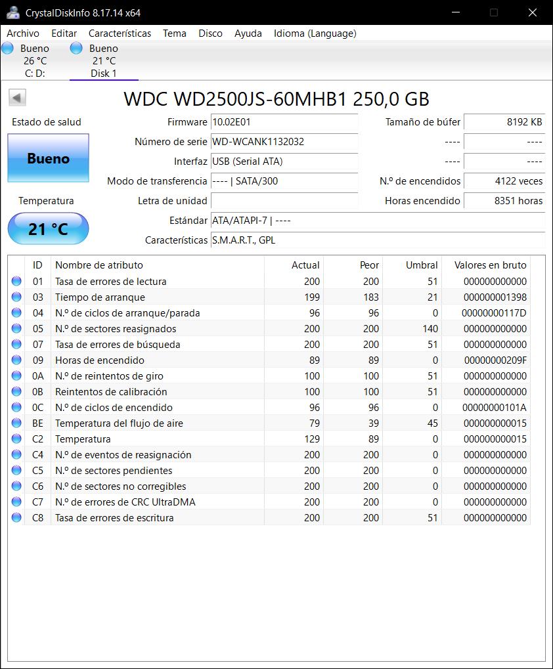Click status orb for Tasa de errores de escritura
The height and width of the screenshot is (669, 553).
(x=16, y=518)
